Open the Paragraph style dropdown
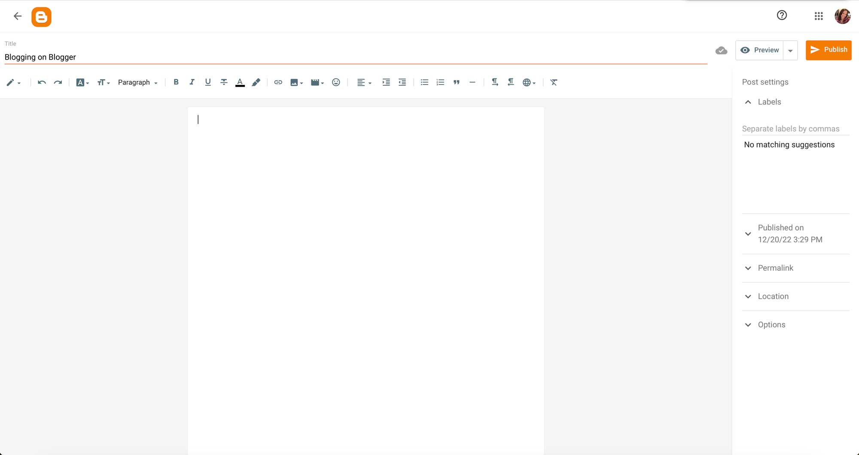This screenshot has height=455, width=859. (x=137, y=82)
